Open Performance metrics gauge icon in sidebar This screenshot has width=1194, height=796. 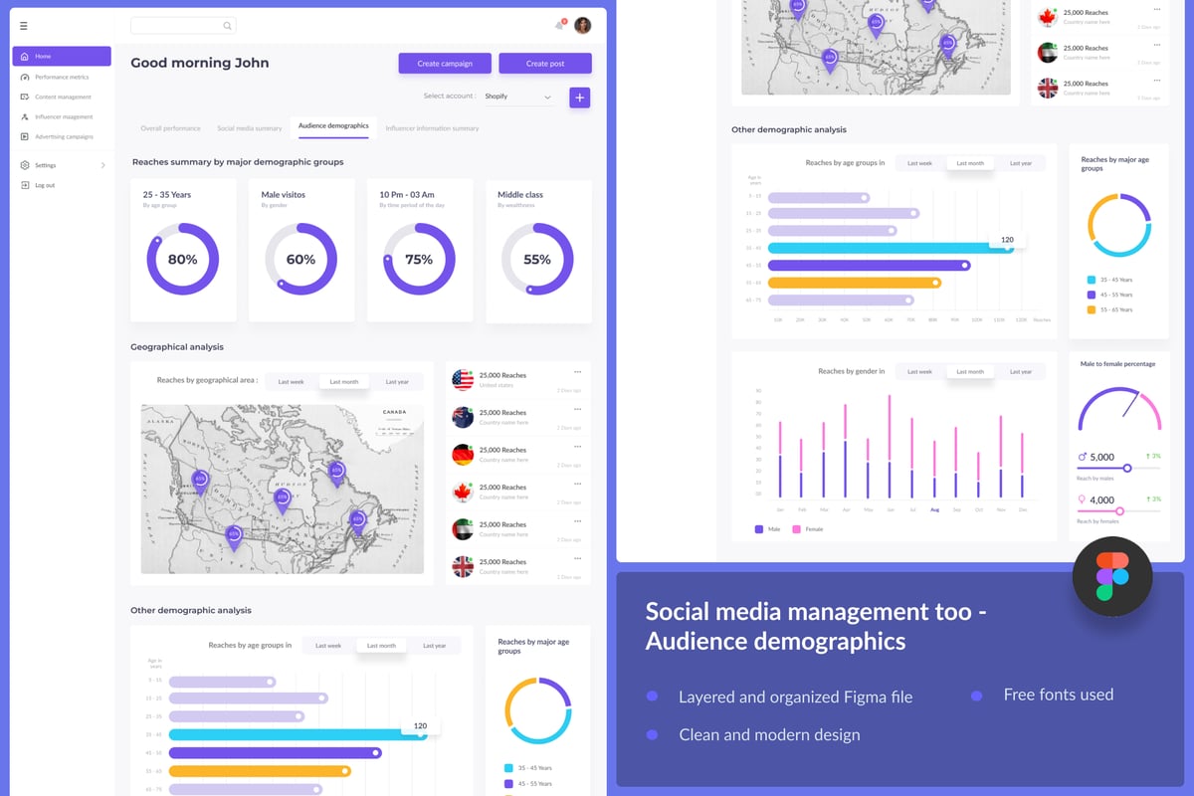pos(25,77)
